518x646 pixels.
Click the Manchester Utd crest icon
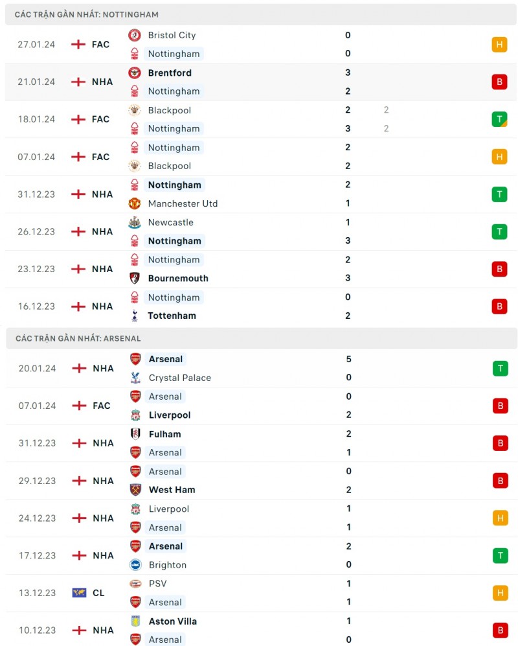click(x=135, y=203)
